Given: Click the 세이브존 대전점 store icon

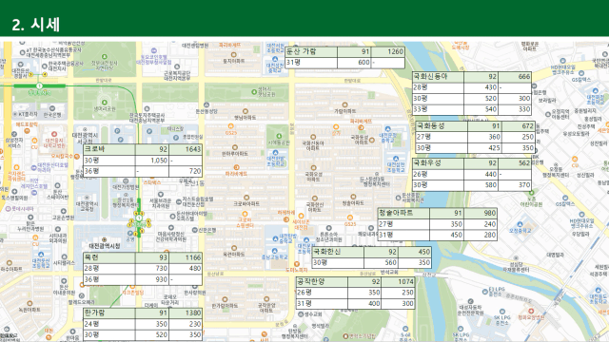Looking at the screenshot, I should [301, 216].
